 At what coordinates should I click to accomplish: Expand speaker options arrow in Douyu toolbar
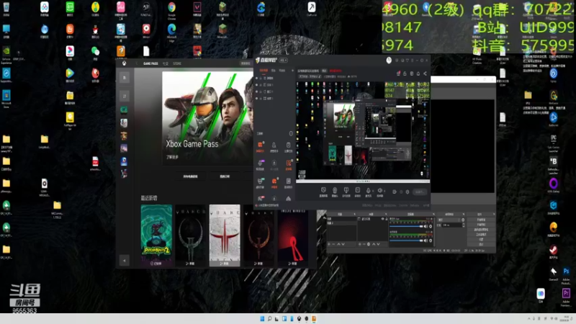384,191
